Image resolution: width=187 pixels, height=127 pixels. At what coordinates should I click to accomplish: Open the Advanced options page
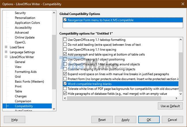pyautogui.click(x=22, y=32)
